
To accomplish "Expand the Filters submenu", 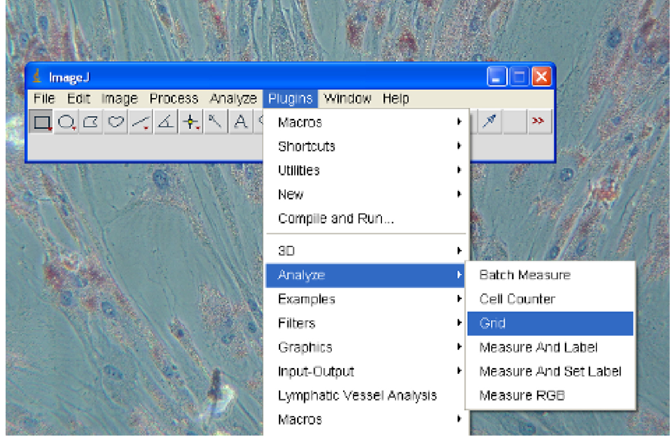I will click(367, 323).
